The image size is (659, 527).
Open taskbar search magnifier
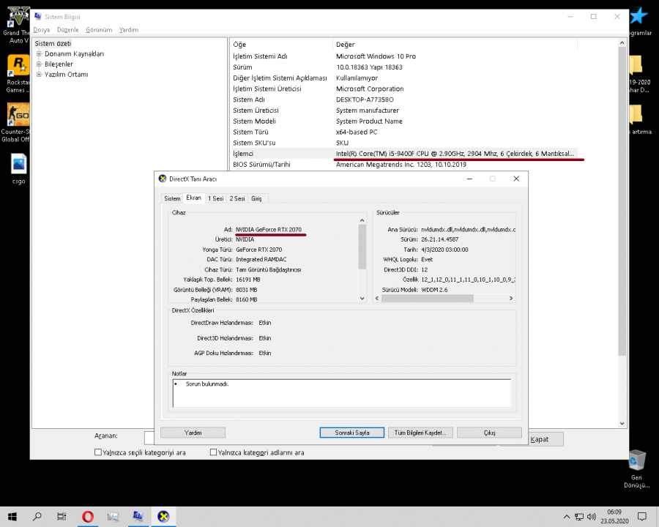click(x=37, y=517)
